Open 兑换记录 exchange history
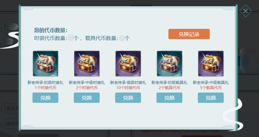Screen dimensions: 259x137 tap(189, 34)
